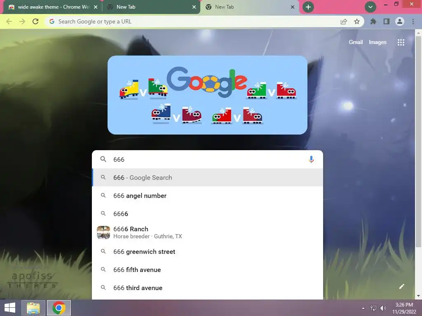422x316 pixels.
Task: Click the scrollbar down arrow
Action: click(x=418, y=296)
